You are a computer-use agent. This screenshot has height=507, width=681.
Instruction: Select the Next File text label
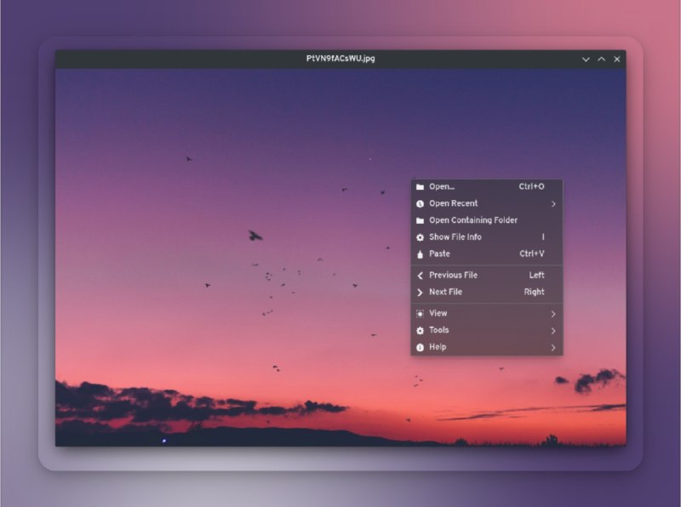pyautogui.click(x=445, y=293)
